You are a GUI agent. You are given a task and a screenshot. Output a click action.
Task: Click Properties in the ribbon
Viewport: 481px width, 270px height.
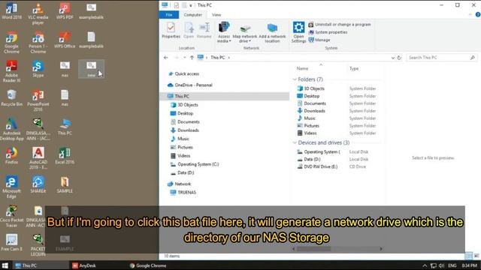click(x=171, y=30)
